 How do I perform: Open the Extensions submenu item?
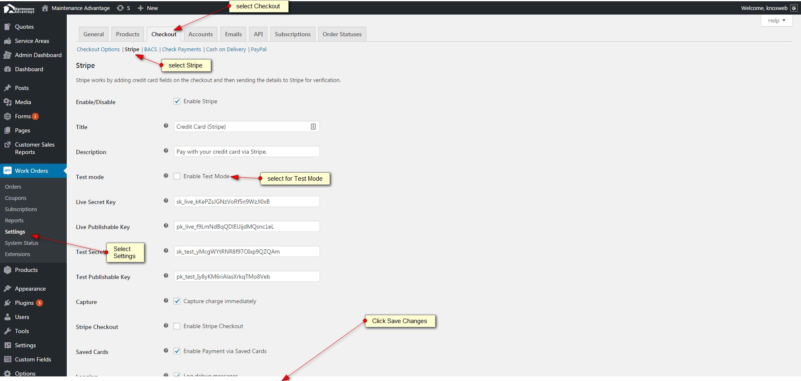[18, 254]
